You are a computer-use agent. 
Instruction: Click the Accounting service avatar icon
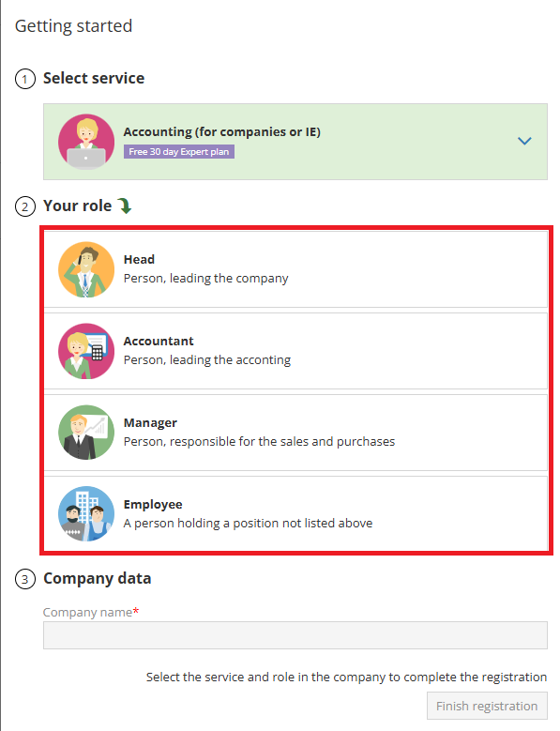(x=86, y=142)
